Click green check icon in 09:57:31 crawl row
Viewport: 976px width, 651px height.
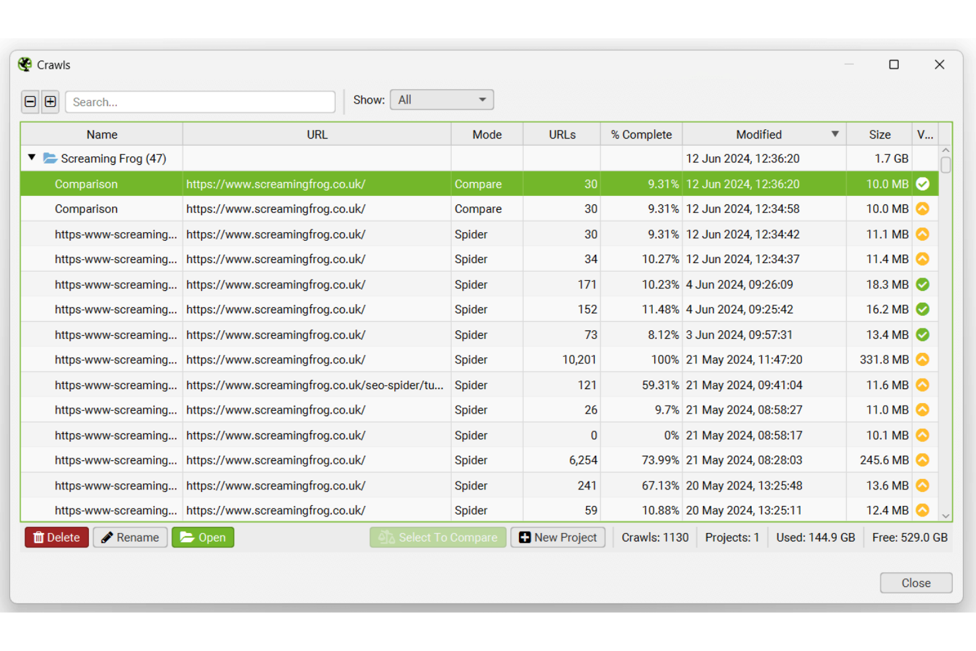(923, 334)
